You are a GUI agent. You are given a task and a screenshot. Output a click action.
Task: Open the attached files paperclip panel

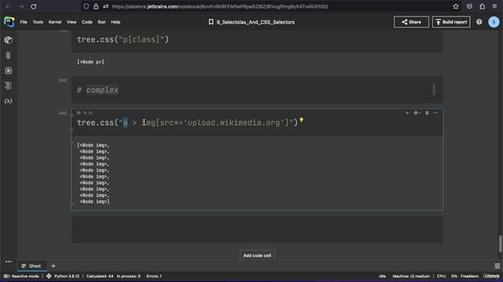pos(9,56)
